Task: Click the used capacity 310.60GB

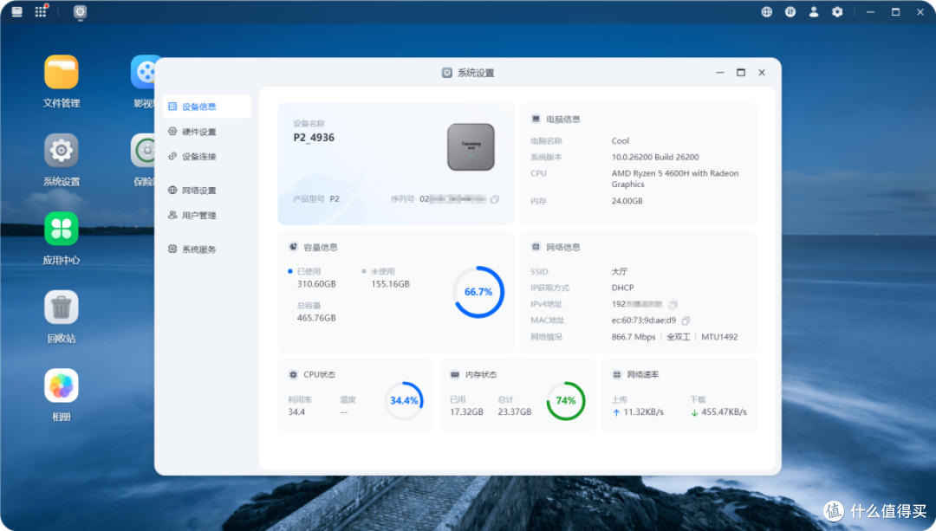Action: (x=316, y=285)
